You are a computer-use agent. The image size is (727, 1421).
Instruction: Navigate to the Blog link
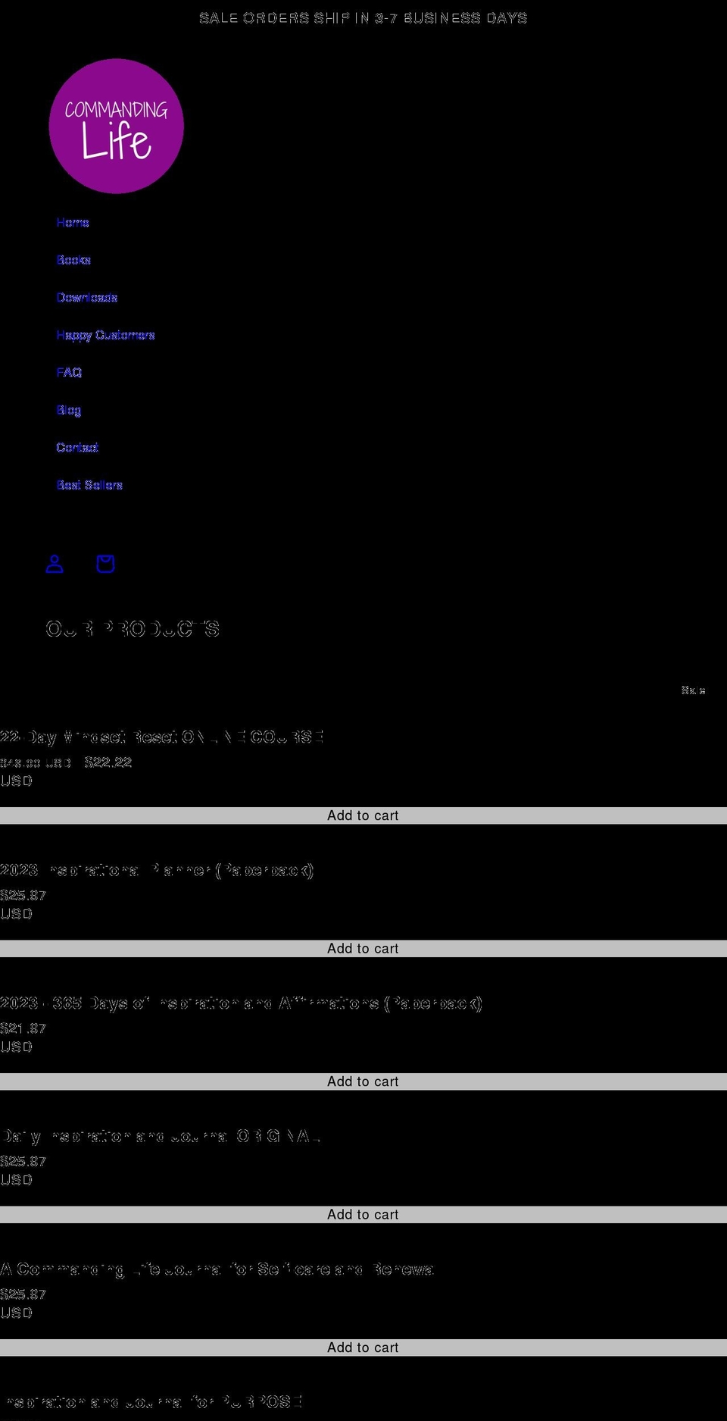click(x=68, y=410)
